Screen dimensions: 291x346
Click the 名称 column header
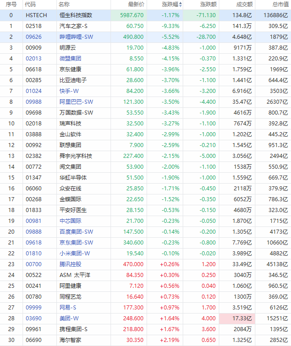pyautogui.click(x=64, y=5)
